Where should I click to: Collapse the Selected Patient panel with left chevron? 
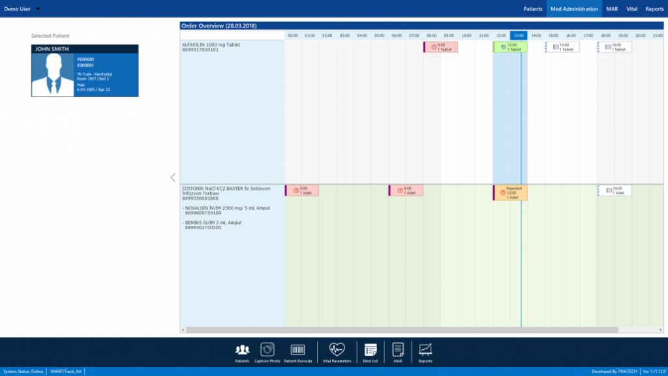pyautogui.click(x=172, y=177)
